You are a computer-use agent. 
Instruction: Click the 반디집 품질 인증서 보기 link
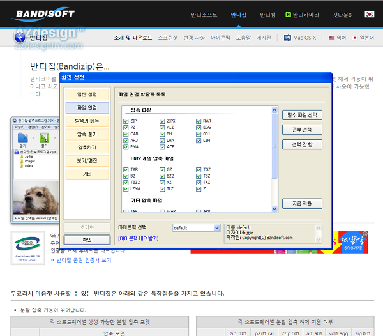click(84, 260)
